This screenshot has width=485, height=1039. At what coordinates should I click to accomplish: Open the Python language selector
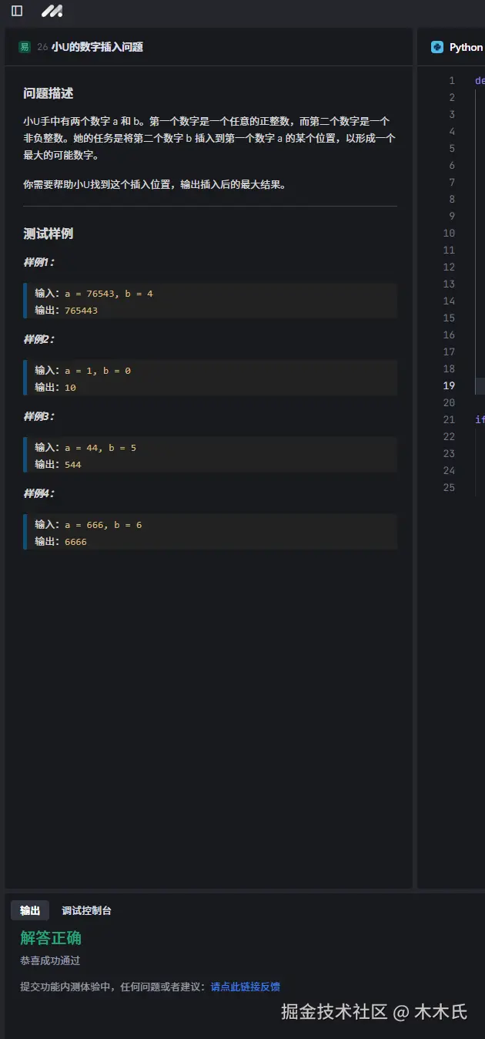[465, 47]
